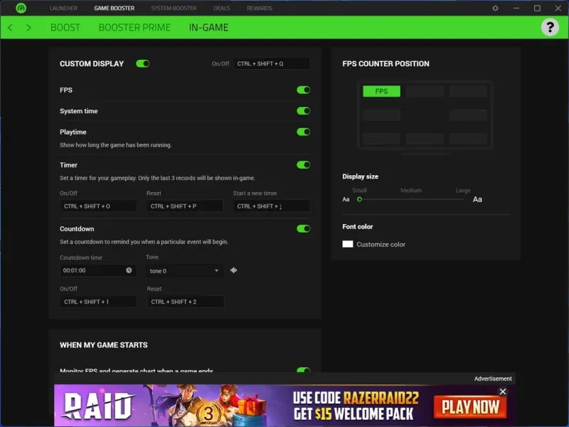Toggle the Custom Display switch
The image size is (569, 427).
click(143, 63)
